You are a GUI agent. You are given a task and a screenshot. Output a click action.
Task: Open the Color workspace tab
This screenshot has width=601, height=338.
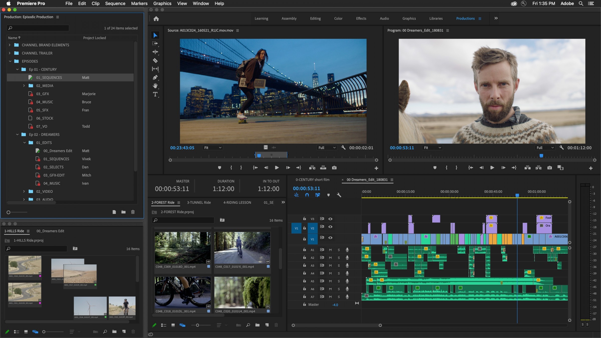pyautogui.click(x=338, y=18)
